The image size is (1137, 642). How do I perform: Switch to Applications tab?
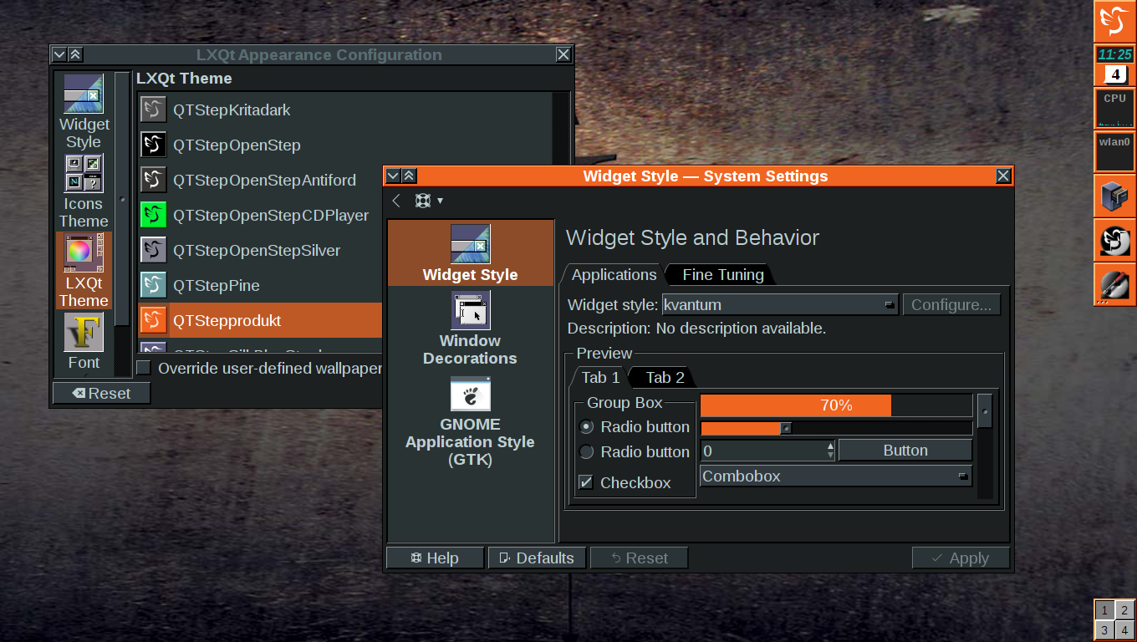(x=614, y=274)
